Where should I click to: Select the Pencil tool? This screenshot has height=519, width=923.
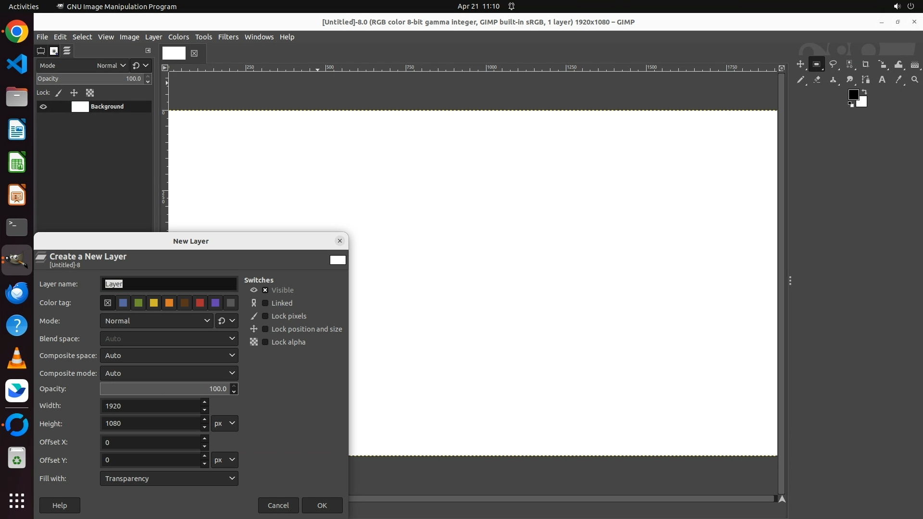click(800, 80)
